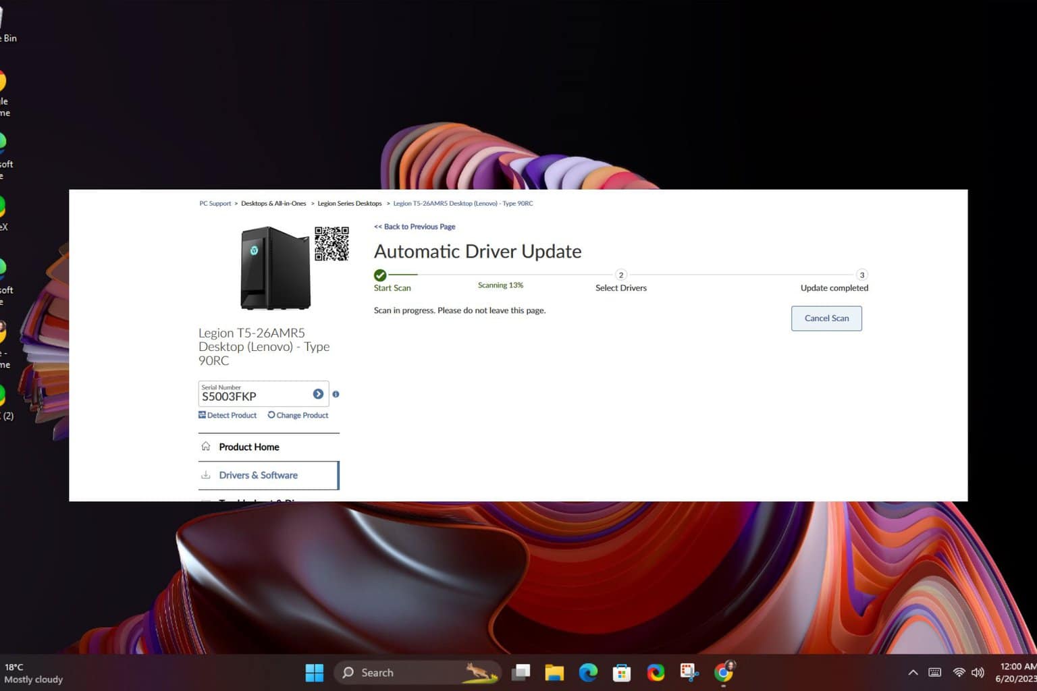Open PC Support breadcrumb link
This screenshot has width=1037, height=691.
(215, 203)
